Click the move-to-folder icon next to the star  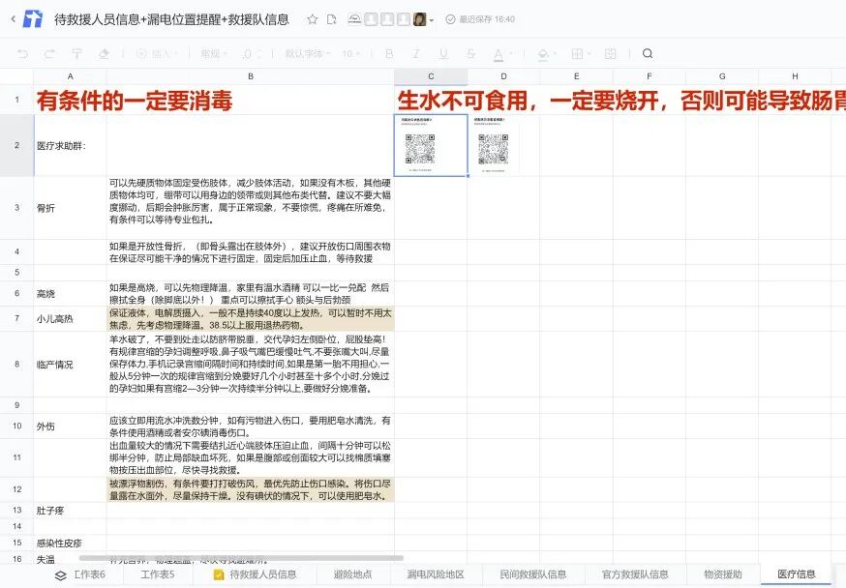coord(332,19)
